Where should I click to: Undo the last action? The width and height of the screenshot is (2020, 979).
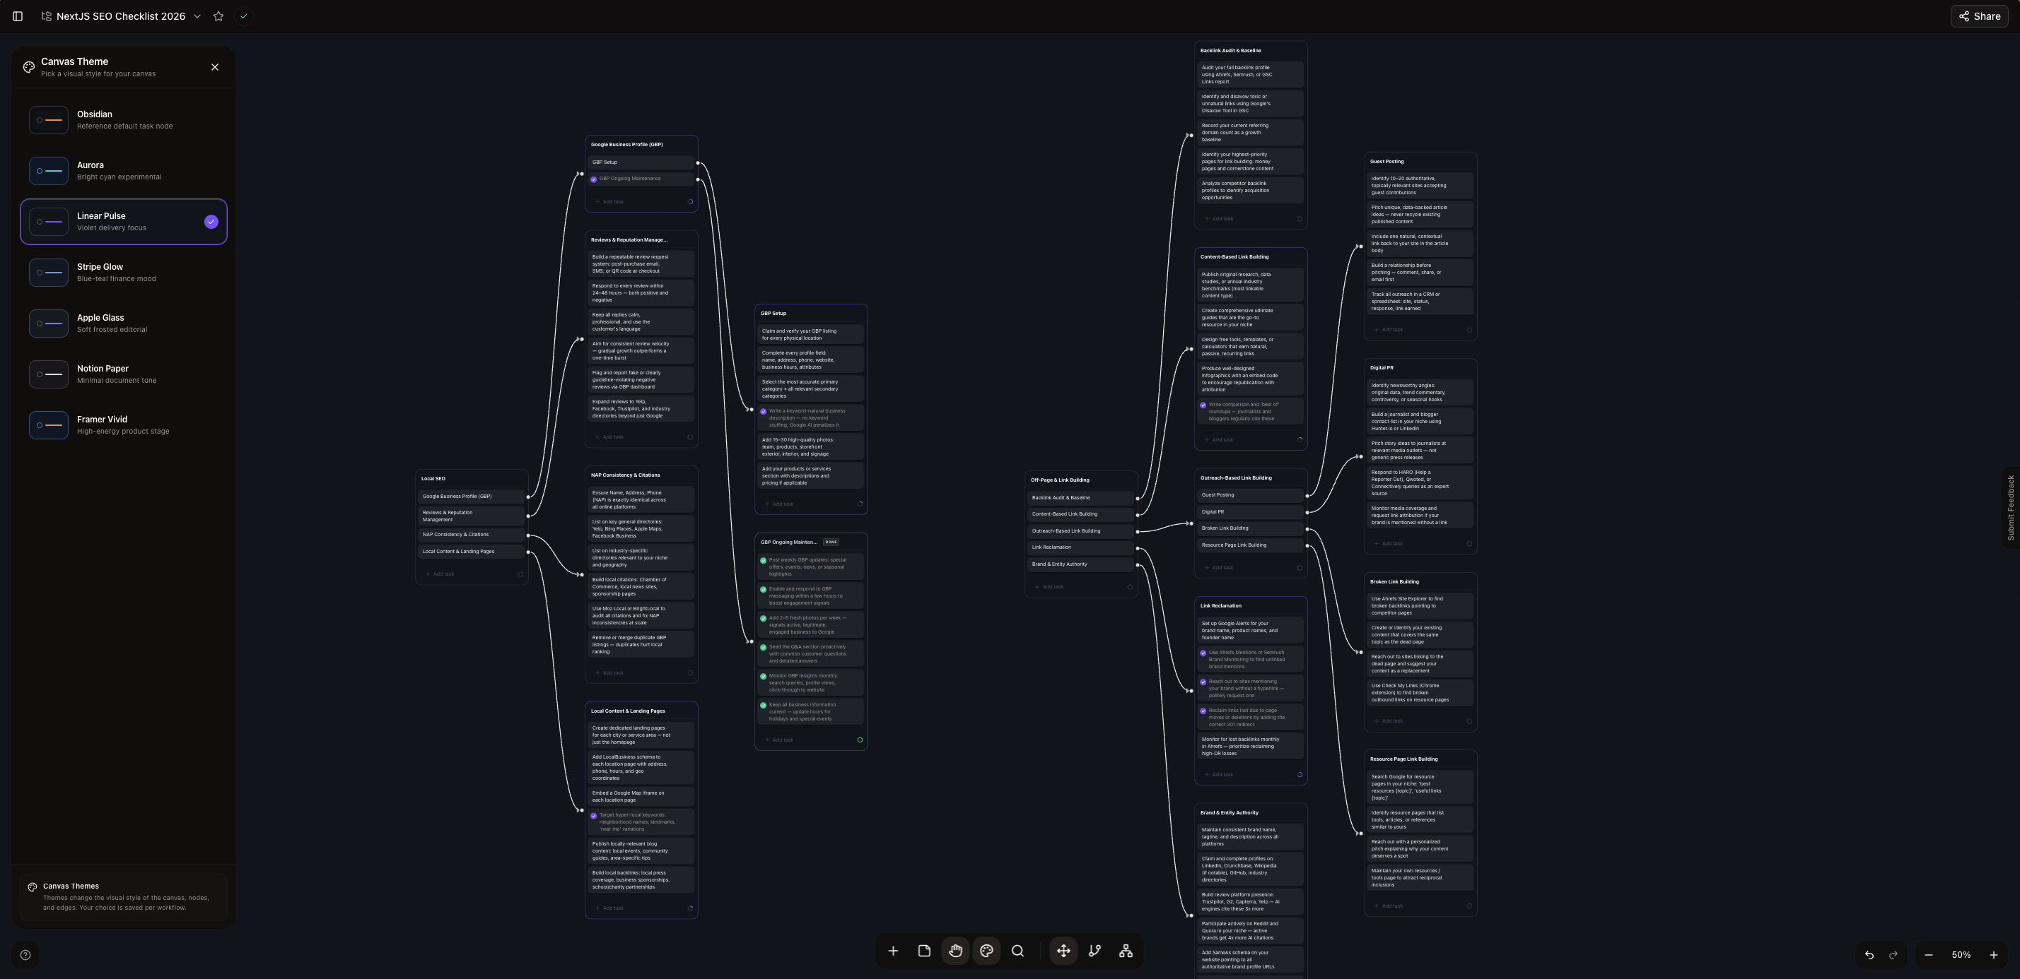coord(1869,955)
